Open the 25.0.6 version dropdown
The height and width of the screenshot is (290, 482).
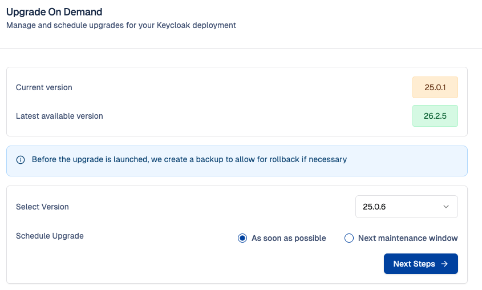coord(406,207)
